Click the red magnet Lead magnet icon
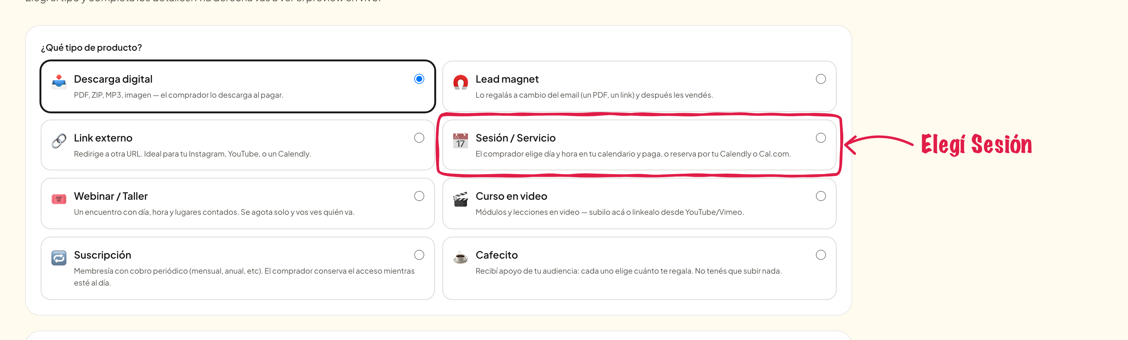 (460, 82)
